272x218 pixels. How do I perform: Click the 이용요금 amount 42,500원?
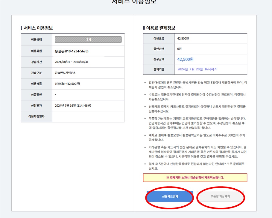tap(183, 39)
